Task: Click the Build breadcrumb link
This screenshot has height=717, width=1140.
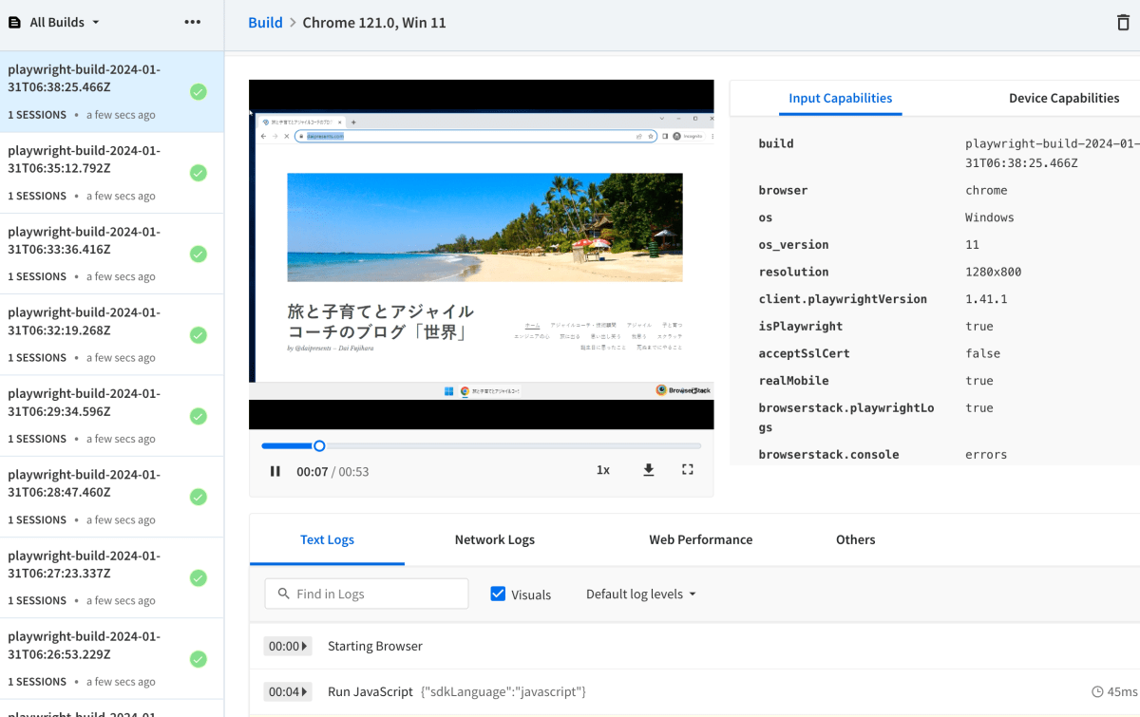Action: (265, 21)
